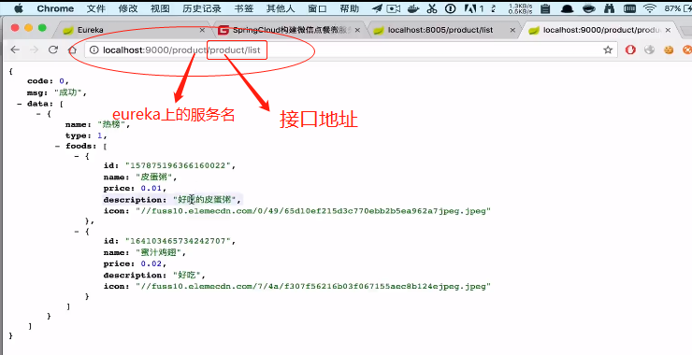Open the 书签 menu
692x355 pixels.
click(x=243, y=7)
